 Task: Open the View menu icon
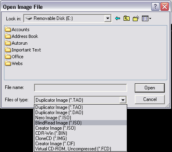(x=146, y=18)
